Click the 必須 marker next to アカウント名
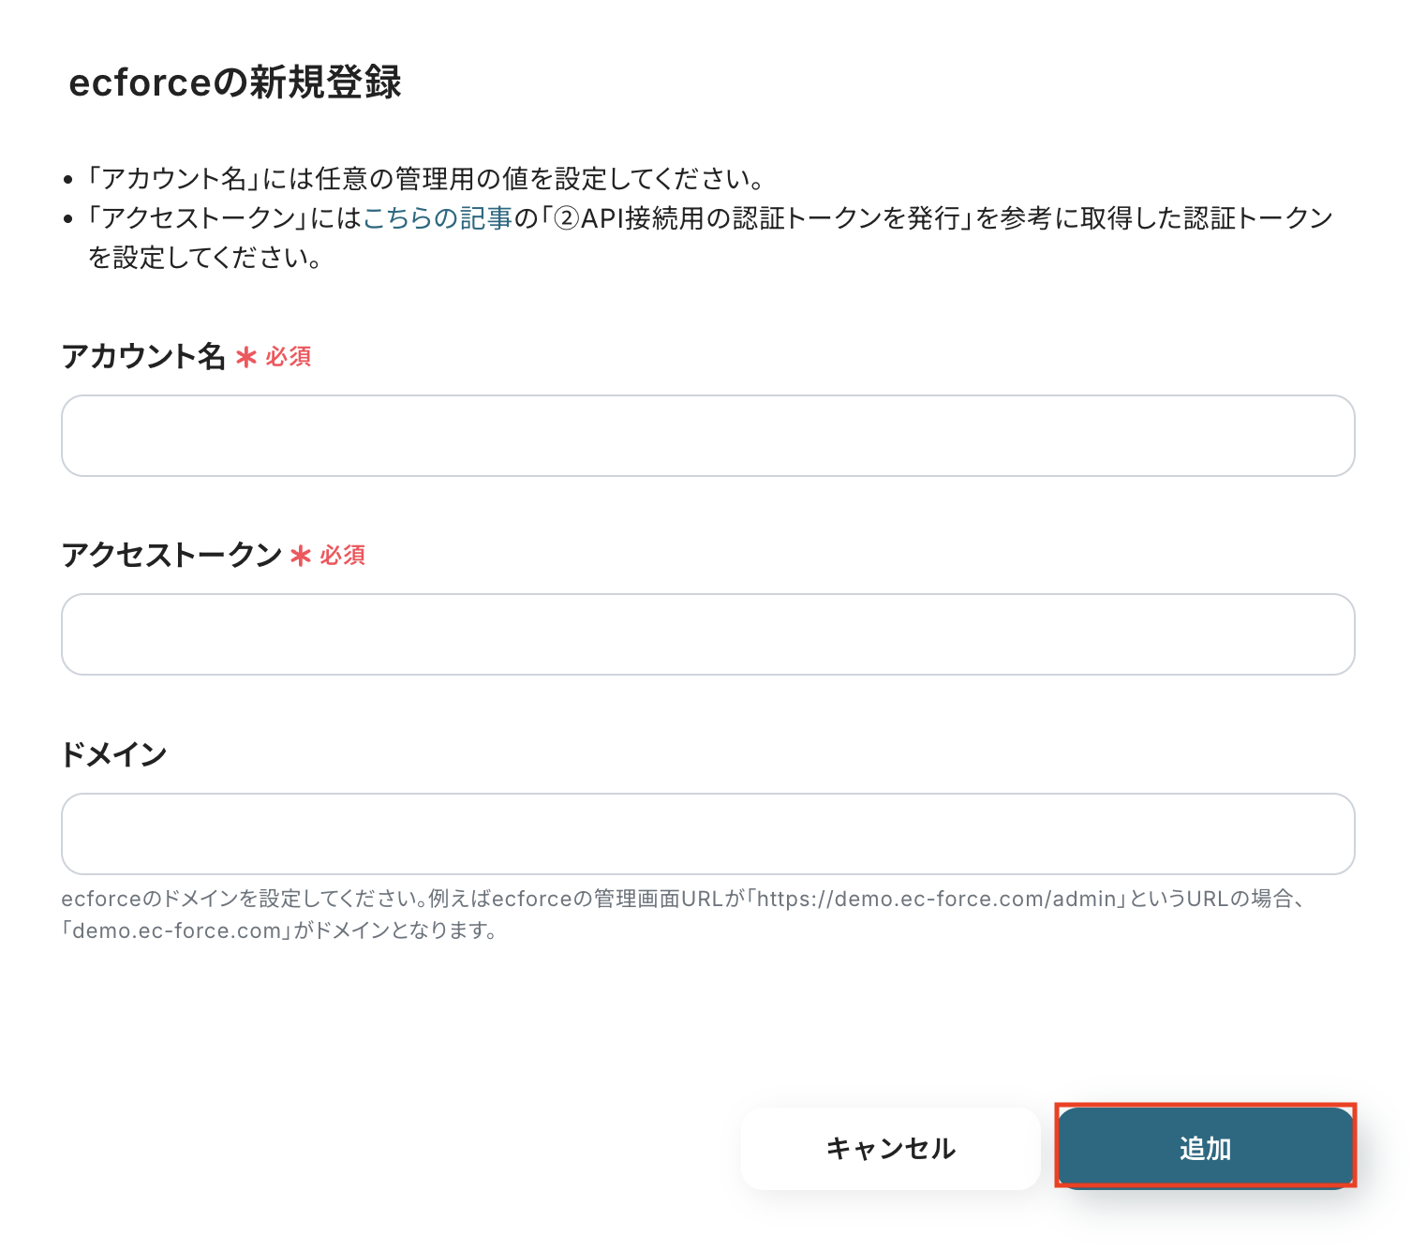Screen dimensions: 1411x1250 (289, 357)
